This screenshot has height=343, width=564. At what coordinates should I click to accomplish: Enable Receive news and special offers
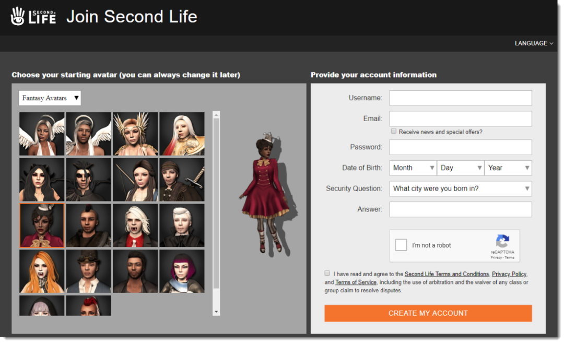[x=394, y=131]
